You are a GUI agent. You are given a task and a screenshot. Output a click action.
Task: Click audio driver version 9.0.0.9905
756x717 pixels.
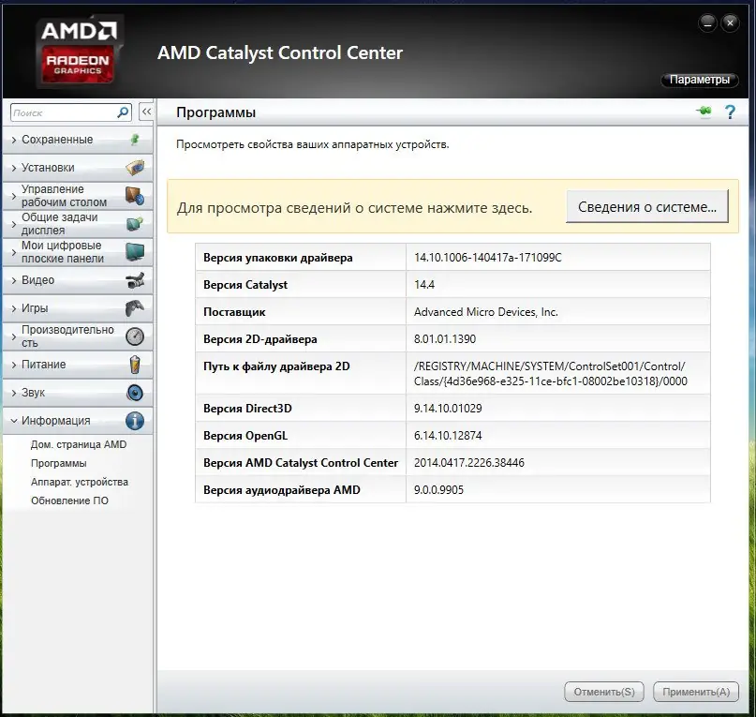click(x=438, y=490)
